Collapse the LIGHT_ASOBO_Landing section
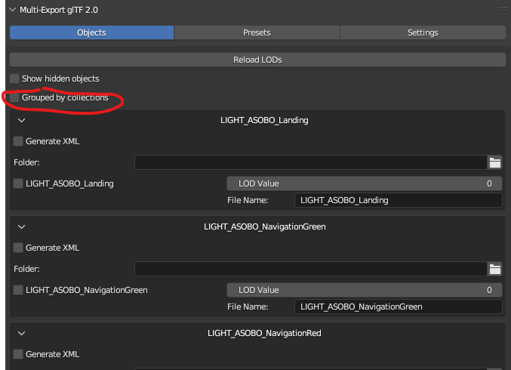Screen dimensions: 511x370 coord(21,120)
